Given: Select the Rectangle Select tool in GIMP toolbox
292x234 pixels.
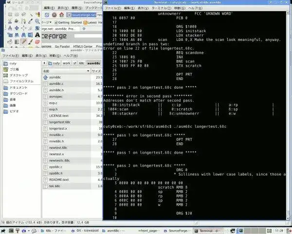Looking at the screenshot, I should click(x=10, y=14).
